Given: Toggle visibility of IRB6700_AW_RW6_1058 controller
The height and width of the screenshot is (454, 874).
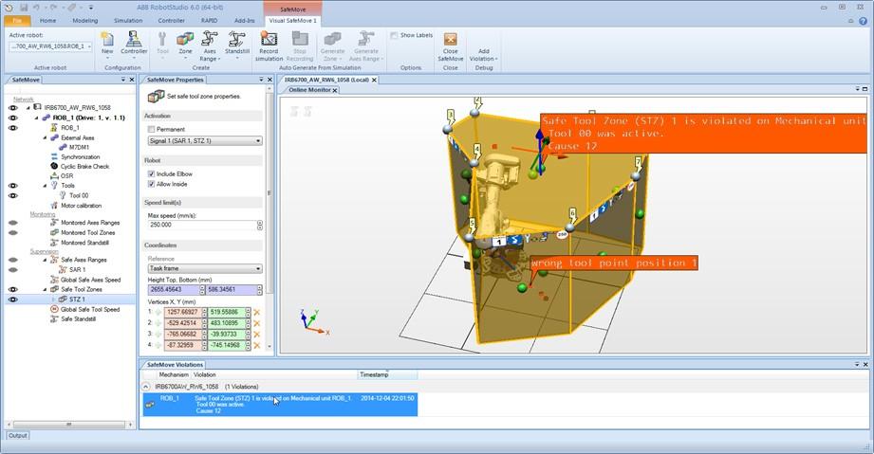Looking at the screenshot, I should [x=13, y=107].
